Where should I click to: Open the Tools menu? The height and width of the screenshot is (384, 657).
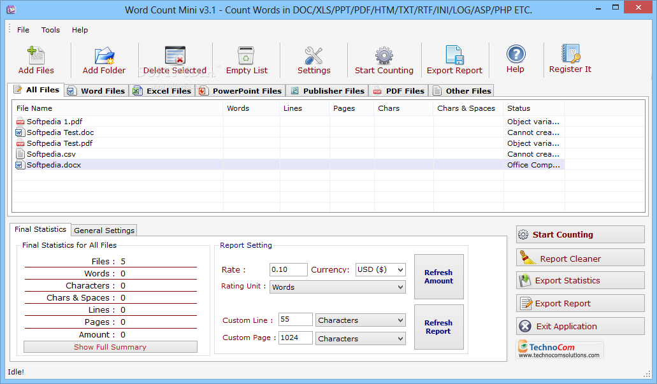click(x=50, y=30)
